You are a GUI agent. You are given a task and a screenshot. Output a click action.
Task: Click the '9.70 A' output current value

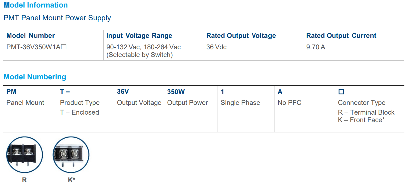[x=316, y=47]
